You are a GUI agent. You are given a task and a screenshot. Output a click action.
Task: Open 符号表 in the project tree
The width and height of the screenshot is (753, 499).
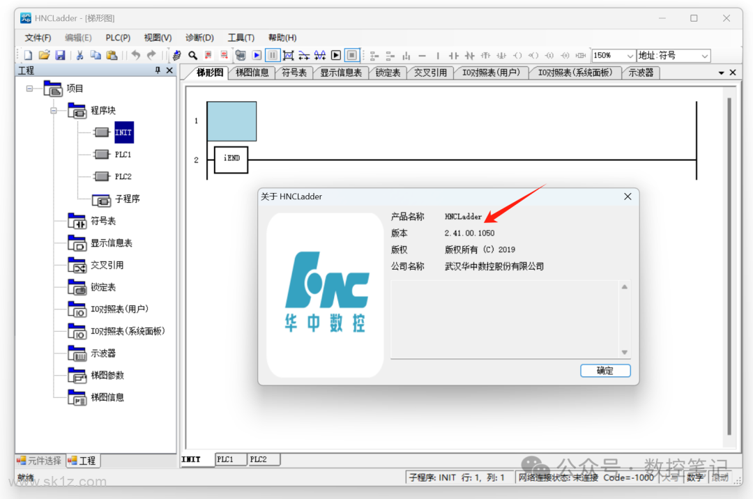103,221
